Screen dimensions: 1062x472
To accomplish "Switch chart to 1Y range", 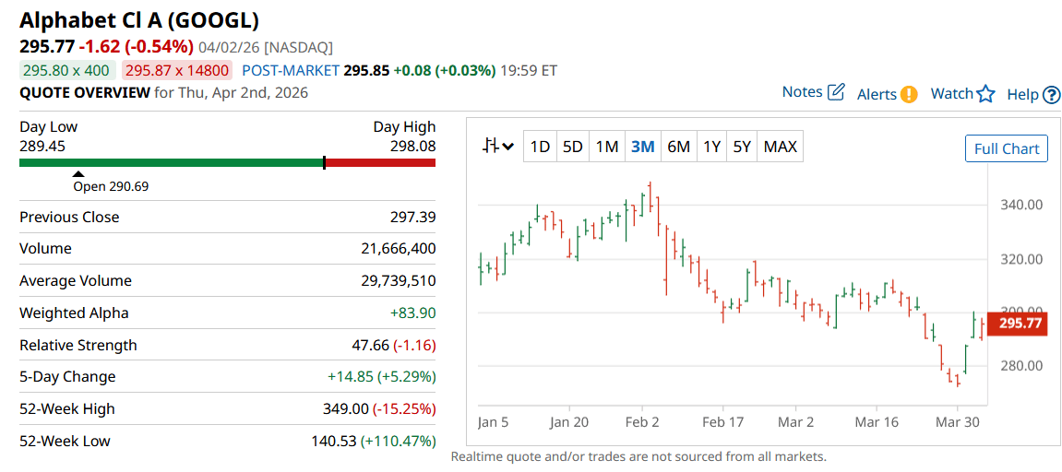I will click(x=711, y=147).
